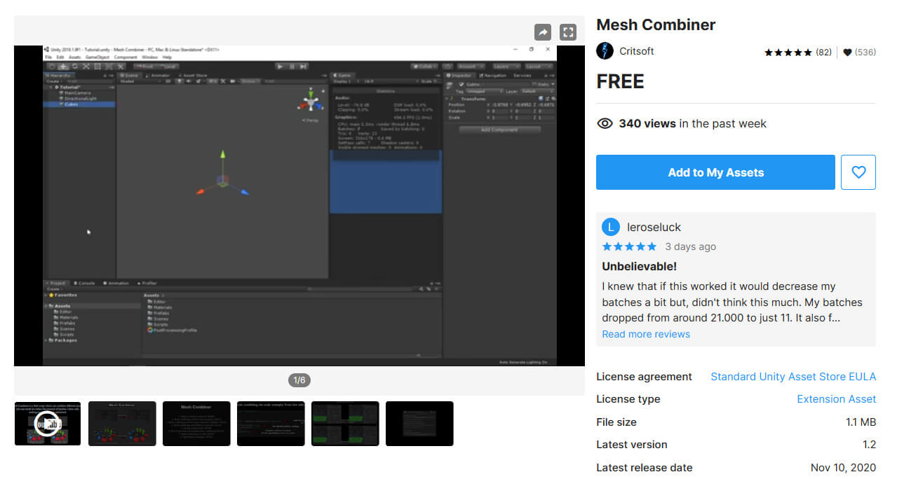The height and width of the screenshot is (479, 897).
Task: Click the scene orientation gizmo in the Unity preview
Action: tap(310, 102)
